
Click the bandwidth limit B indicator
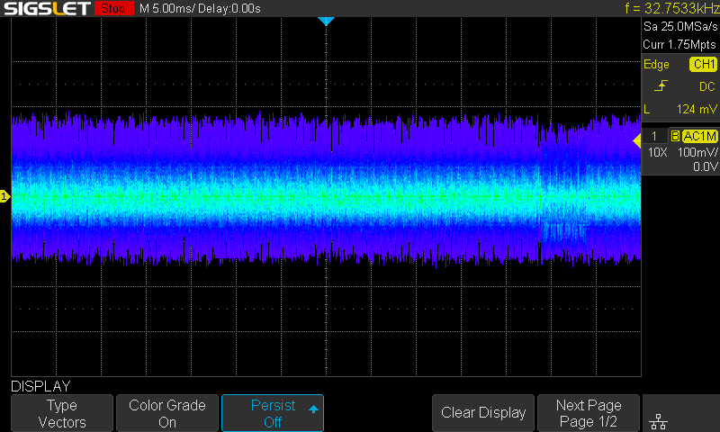pos(675,136)
